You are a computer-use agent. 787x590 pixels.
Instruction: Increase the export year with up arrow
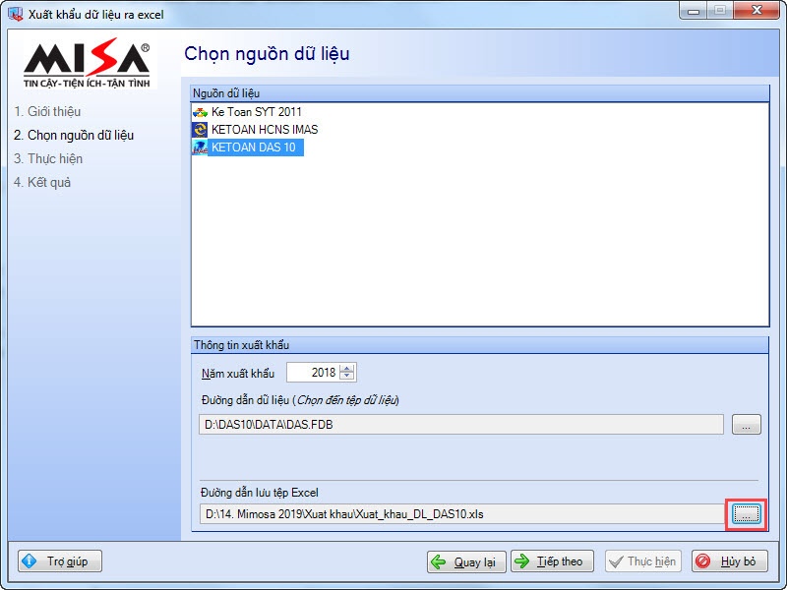coord(347,368)
